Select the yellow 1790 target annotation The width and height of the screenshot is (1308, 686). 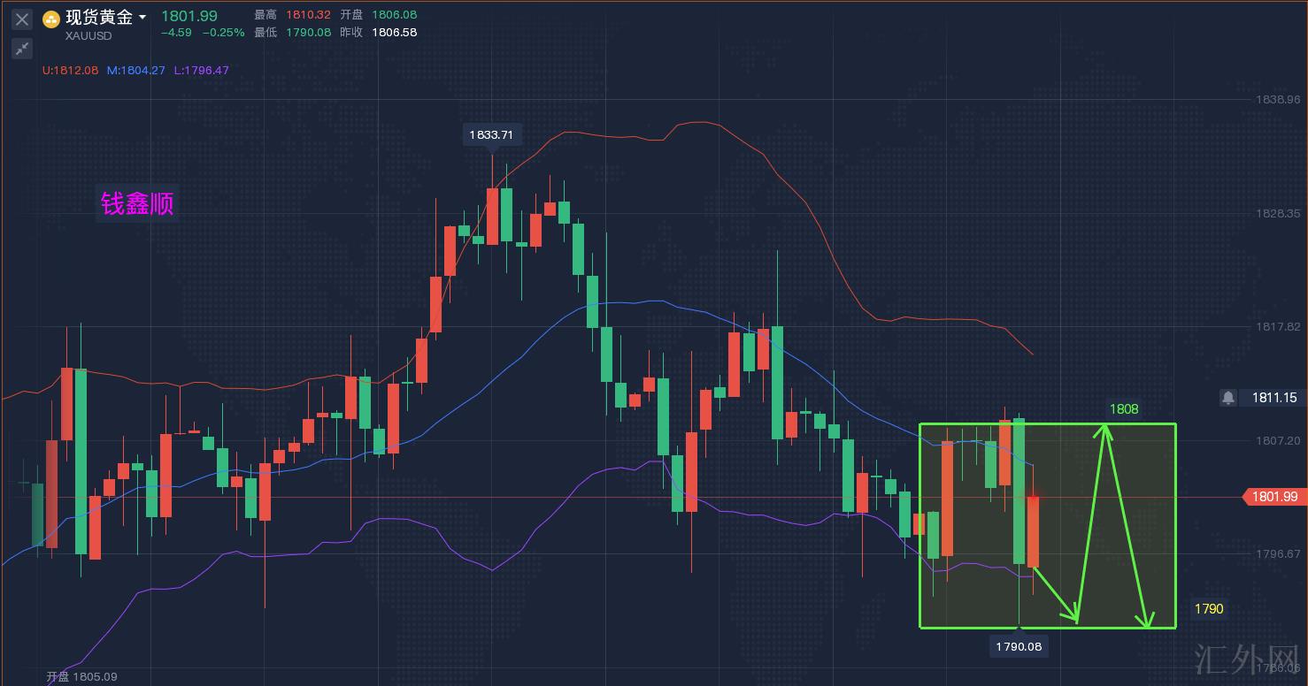coord(1208,608)
